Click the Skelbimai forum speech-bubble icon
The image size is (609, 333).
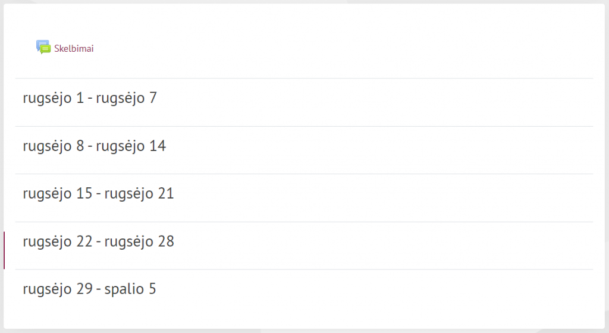coord(43,47)
